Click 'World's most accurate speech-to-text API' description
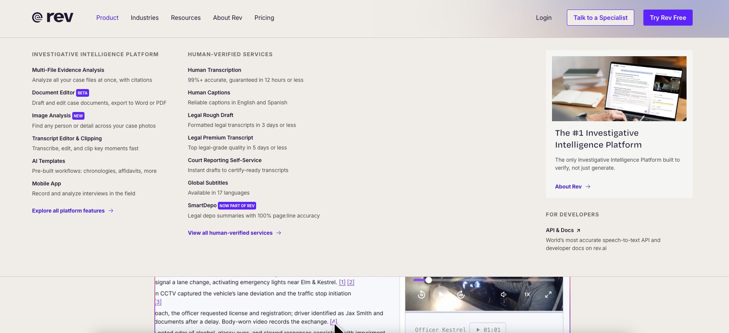Image resolution: width=729 pixels, height=333 pixels. 603,244
